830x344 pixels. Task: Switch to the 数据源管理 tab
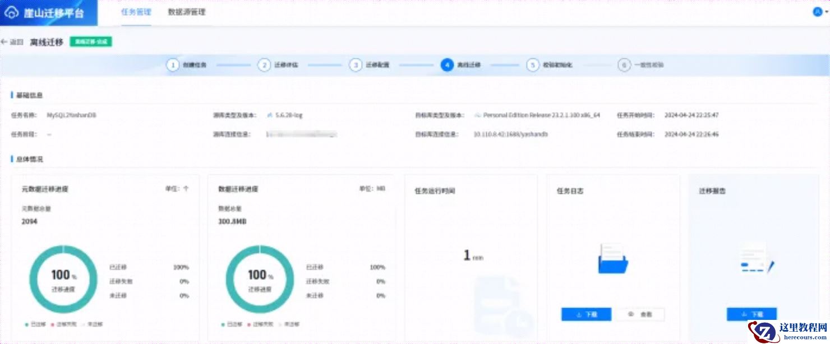pos(187,12)
